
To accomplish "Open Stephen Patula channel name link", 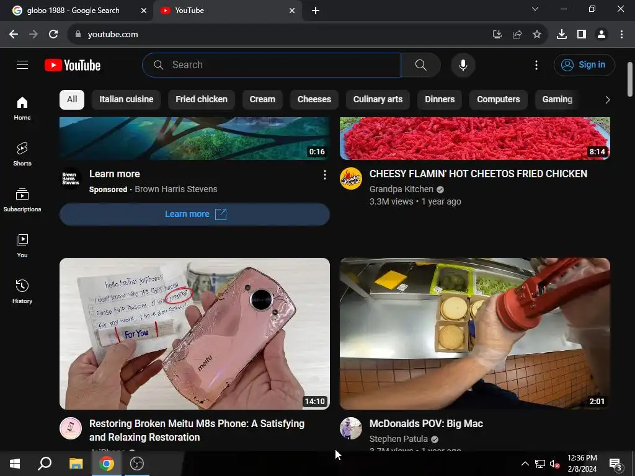I will (399, 439).
